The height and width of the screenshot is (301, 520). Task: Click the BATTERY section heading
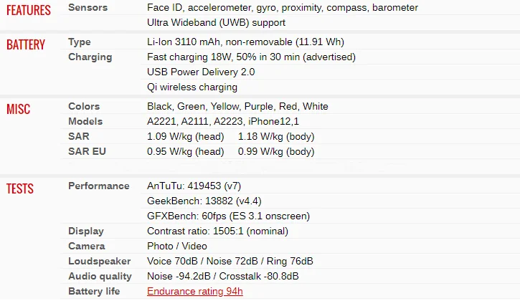point(26,45)
